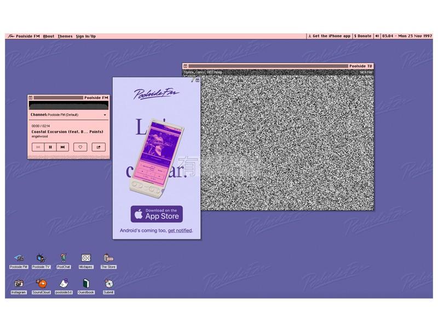Image resolution: width=438 pixels, height=332 pixels.
Task: Open the Themes menu
Action: [65, 36]
